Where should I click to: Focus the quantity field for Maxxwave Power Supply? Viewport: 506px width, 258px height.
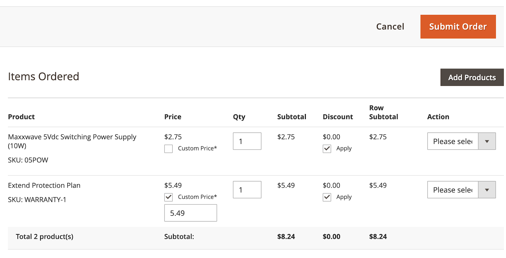(x=247, y=141)
